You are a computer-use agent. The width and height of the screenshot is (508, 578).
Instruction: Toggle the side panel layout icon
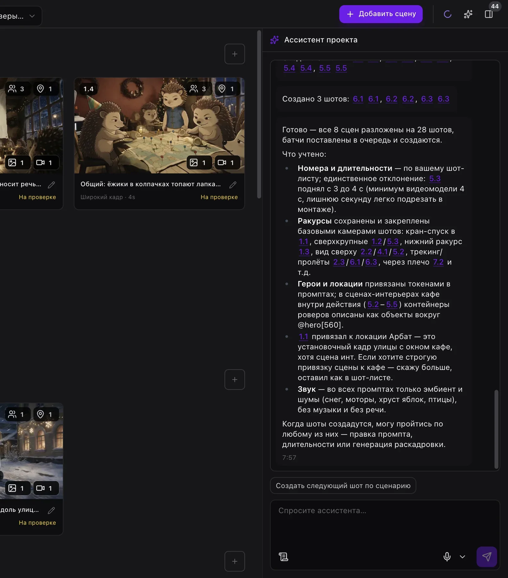[x=488, y=14]
